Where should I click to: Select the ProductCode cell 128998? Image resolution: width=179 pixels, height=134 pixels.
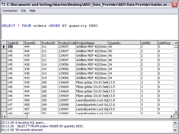(x=67, y=105)
